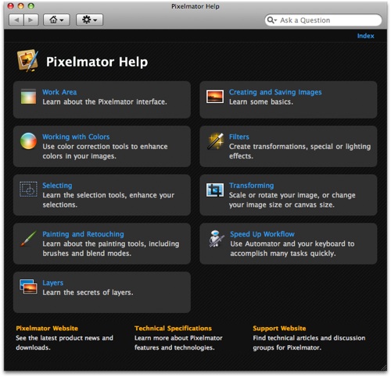
Task: Go forward with the right arrow button
Action: pos(31,20)
